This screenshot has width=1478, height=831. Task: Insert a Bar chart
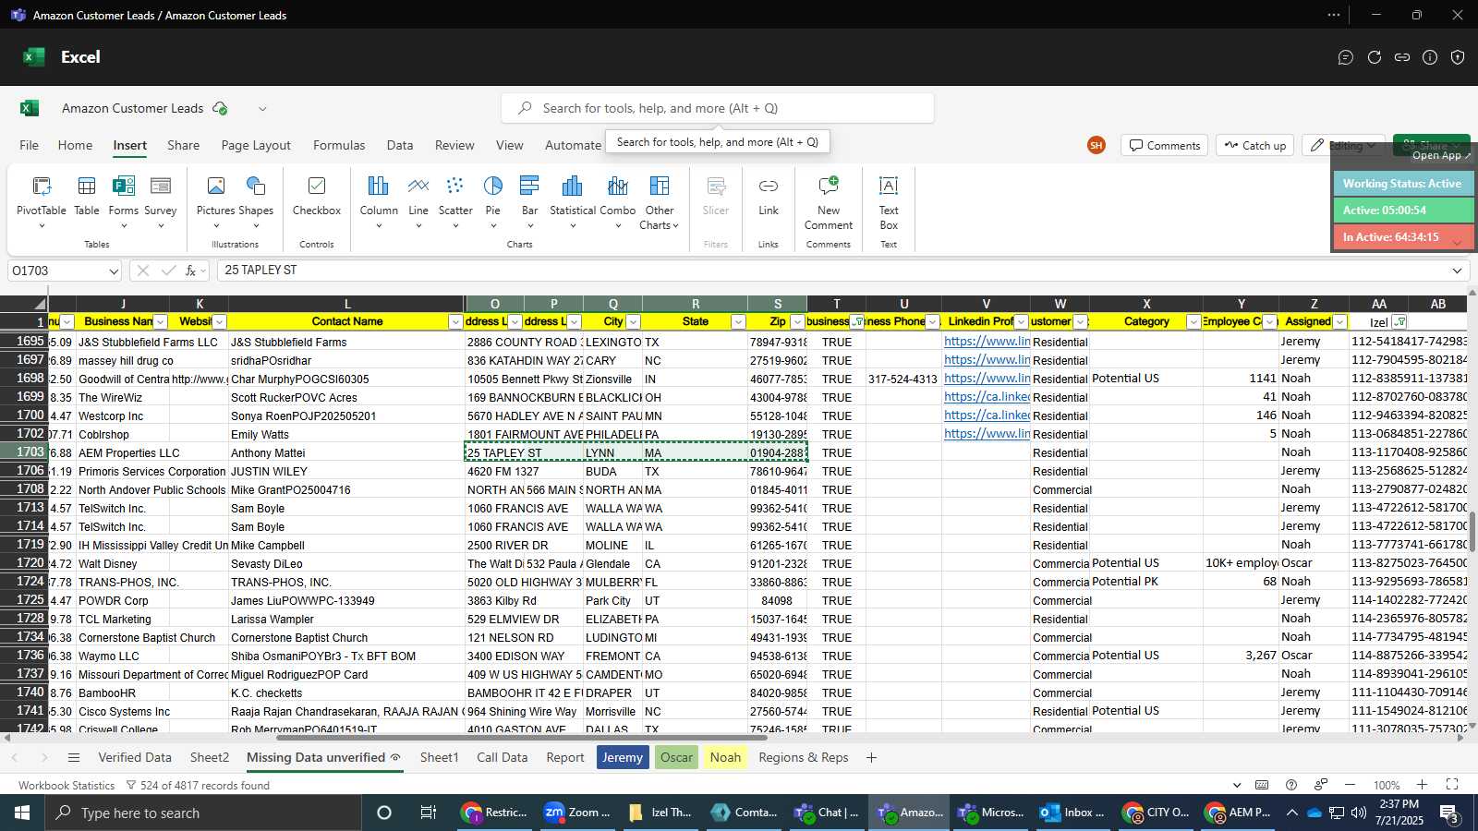pos(529,201)
